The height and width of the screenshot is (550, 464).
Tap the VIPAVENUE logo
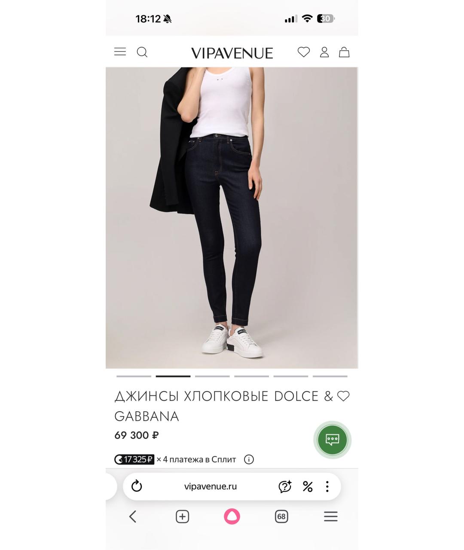pyautogui.click(x=232, y=53)
